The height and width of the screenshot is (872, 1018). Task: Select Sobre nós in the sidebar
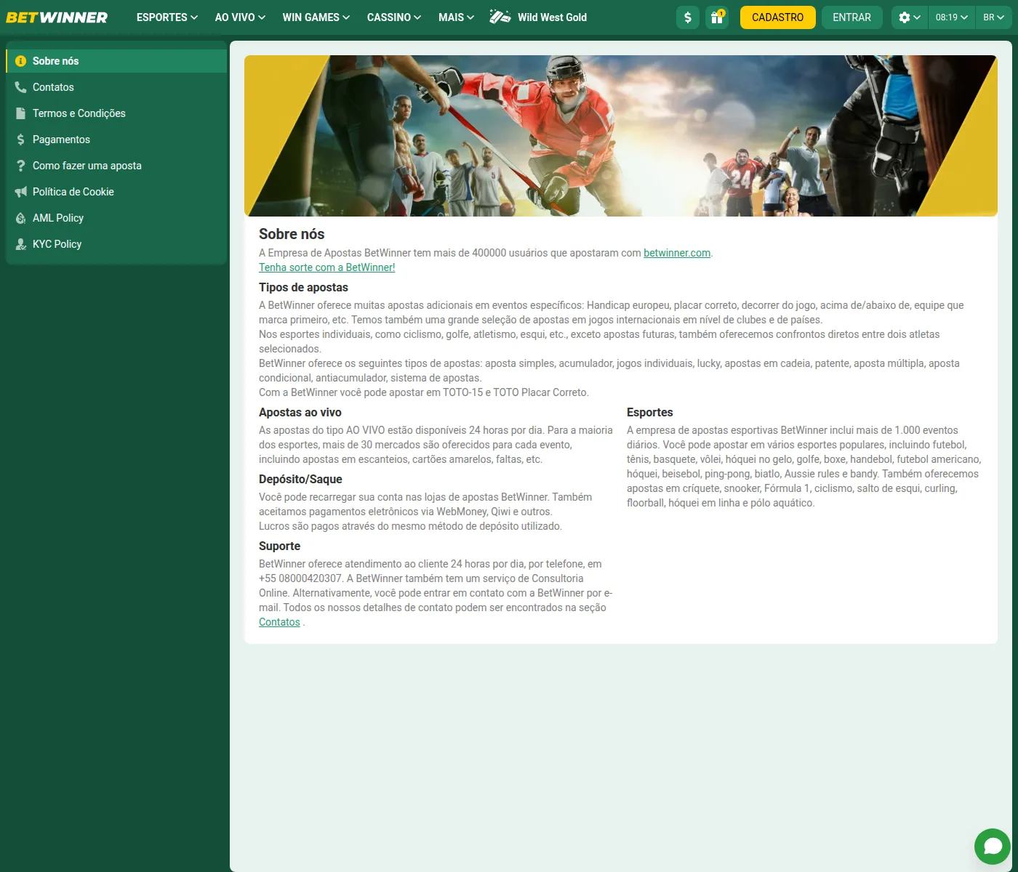click(x=116, y=61)
